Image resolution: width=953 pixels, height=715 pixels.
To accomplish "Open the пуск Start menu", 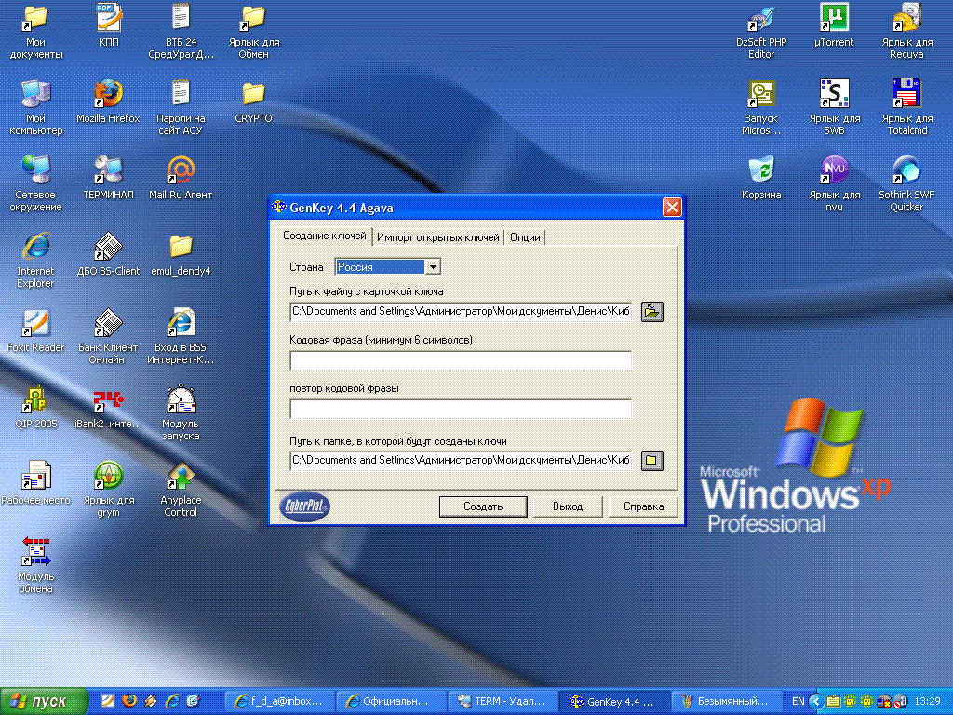I will 45,701.
